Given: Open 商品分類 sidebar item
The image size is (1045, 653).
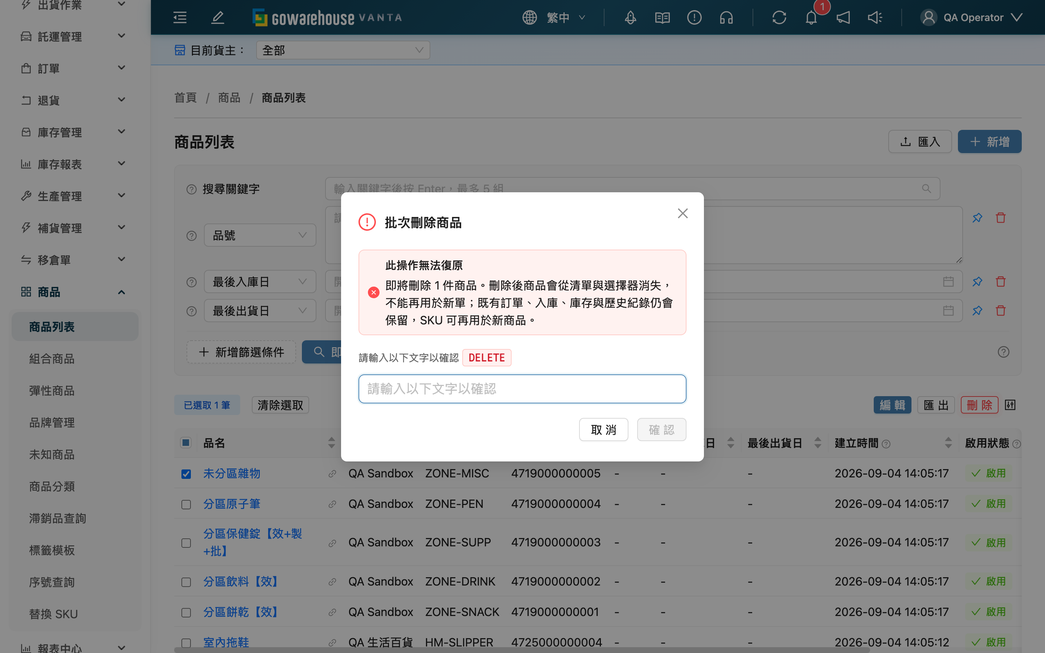Looking at the screenshot, I should tap(52, 487).
